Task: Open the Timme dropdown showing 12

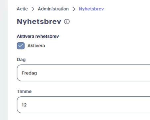Action: (x=83, y=105)
